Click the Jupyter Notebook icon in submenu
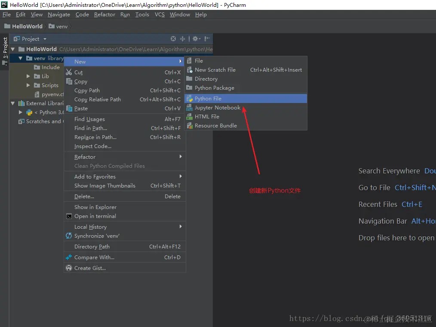 pyautogui.click(x=189, y=107)
